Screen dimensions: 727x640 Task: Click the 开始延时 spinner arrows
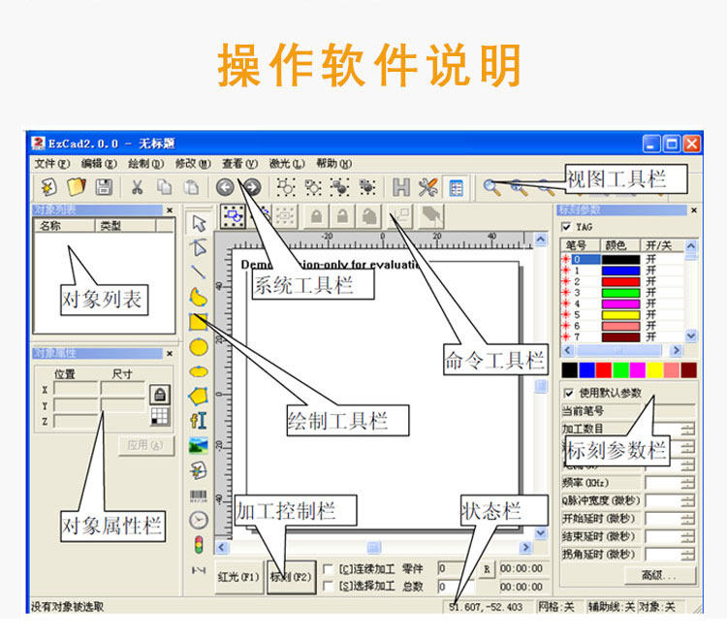click(x=688, y=519)
